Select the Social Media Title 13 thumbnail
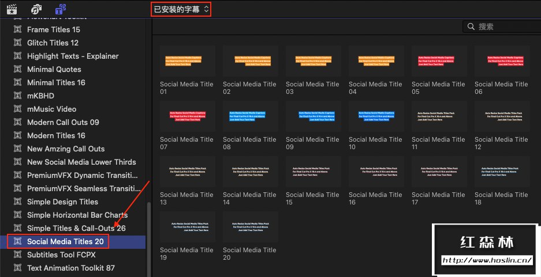Image resolution: width=541 pixels, height=277 pixels. click(187, 172)
